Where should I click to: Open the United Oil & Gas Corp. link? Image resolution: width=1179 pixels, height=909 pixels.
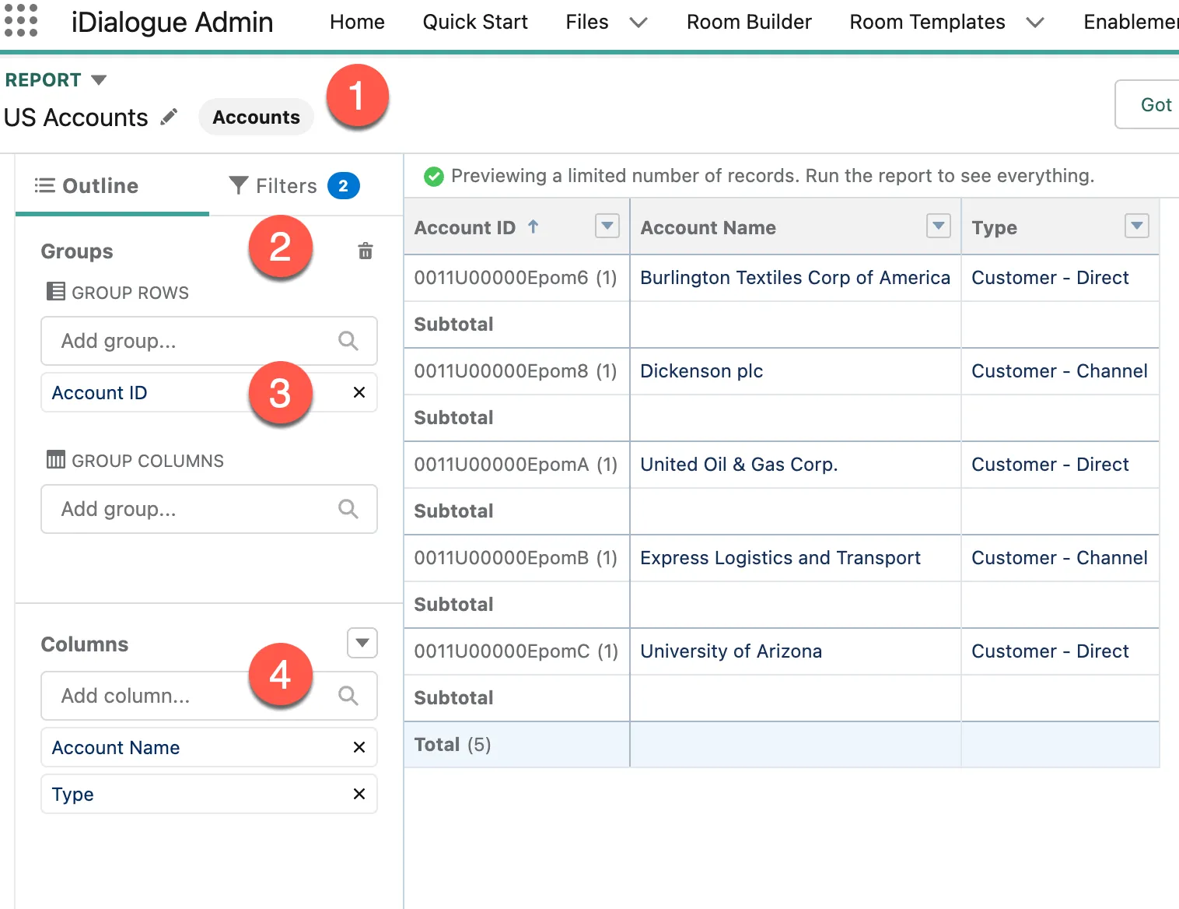click(739, 464)
